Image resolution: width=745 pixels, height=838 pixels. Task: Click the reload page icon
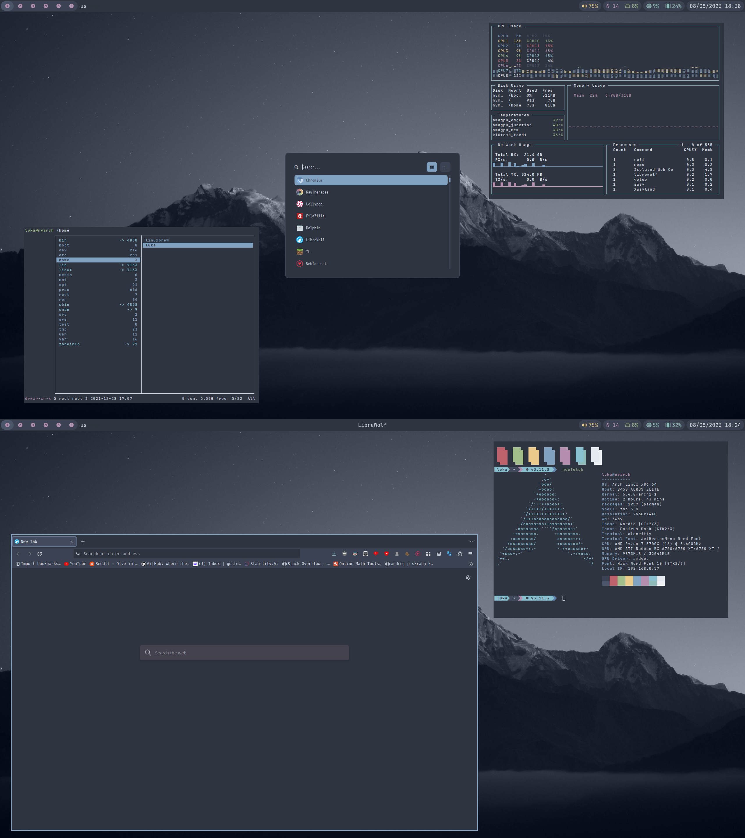click(39, 553)
